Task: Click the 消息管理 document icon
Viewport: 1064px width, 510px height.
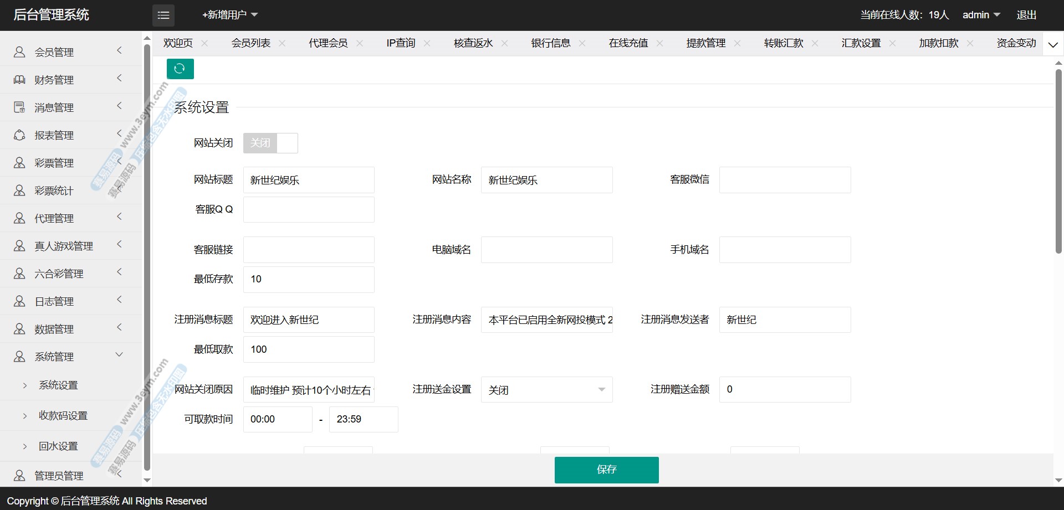Action: pos(19,107)
